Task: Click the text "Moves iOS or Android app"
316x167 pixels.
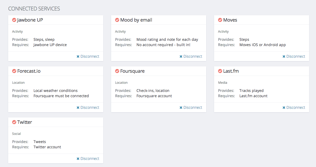Action: coord(263,45)
